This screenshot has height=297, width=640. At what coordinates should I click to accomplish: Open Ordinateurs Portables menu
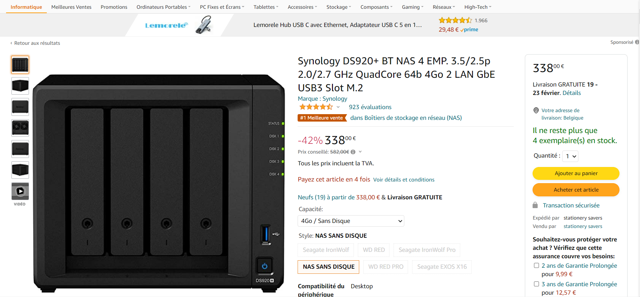[163, 7]
